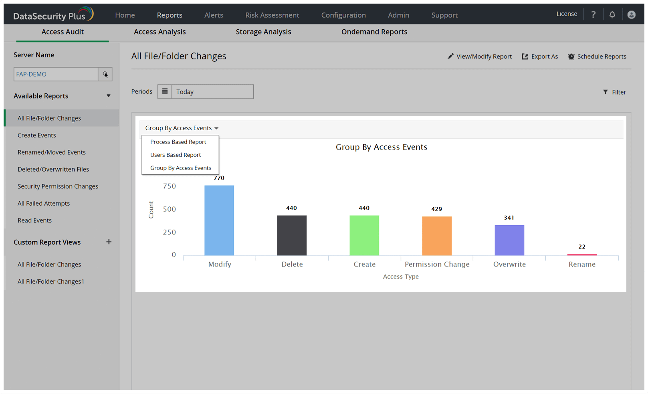Click the notification bell icon
648x394 pixels.
click(x=612, y=14)
